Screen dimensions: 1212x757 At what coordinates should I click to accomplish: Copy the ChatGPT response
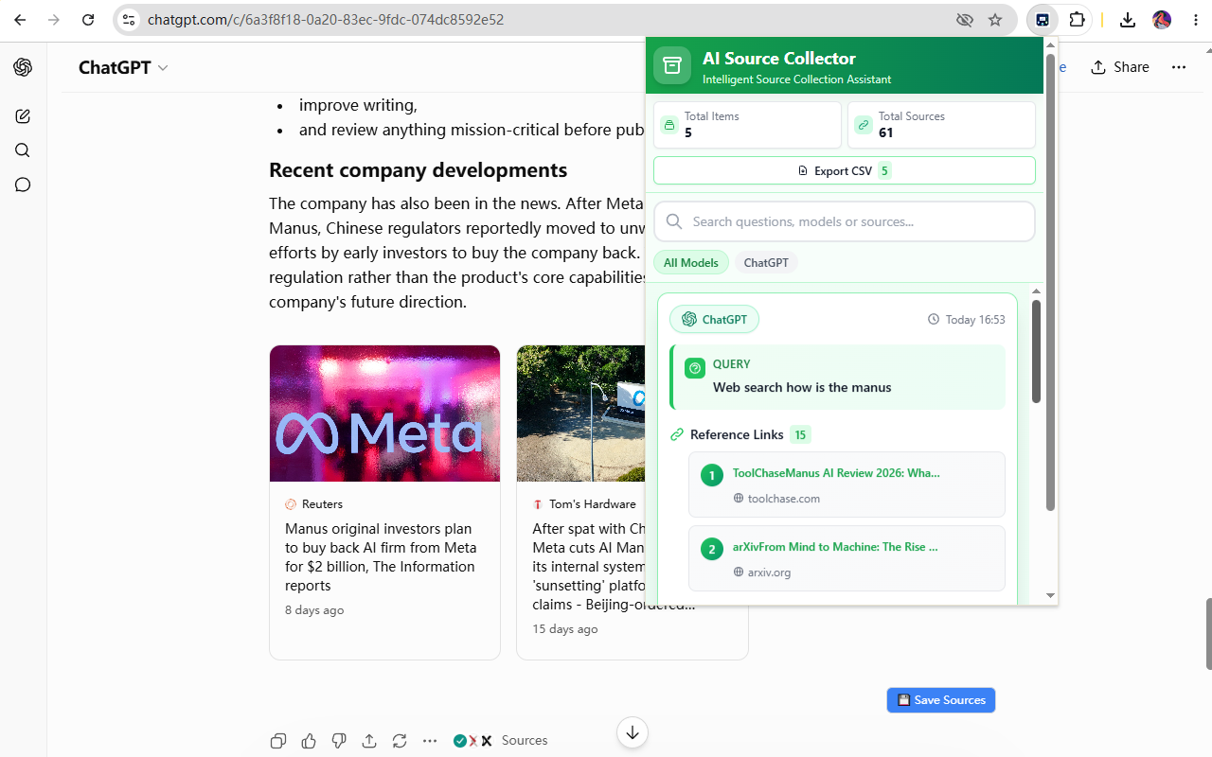278,741
